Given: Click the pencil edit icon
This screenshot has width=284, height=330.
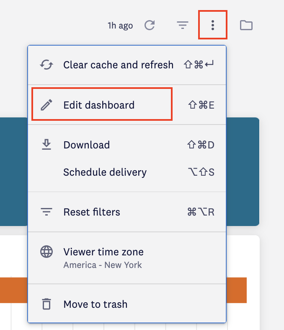Looking at the screenshot, I should [46, 105].
